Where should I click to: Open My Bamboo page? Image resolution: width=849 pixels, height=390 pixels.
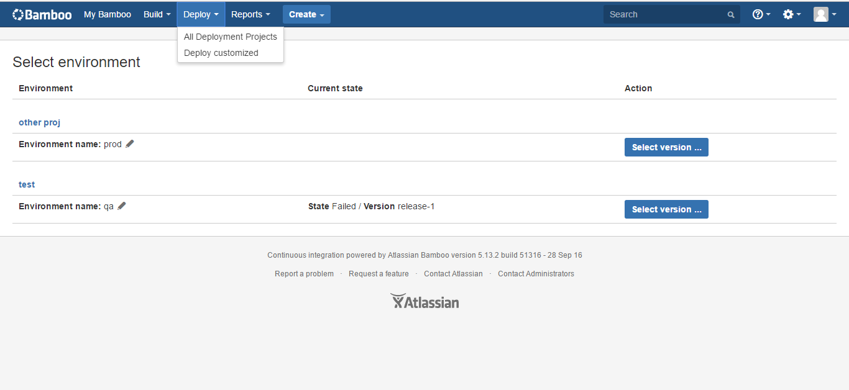108,14
